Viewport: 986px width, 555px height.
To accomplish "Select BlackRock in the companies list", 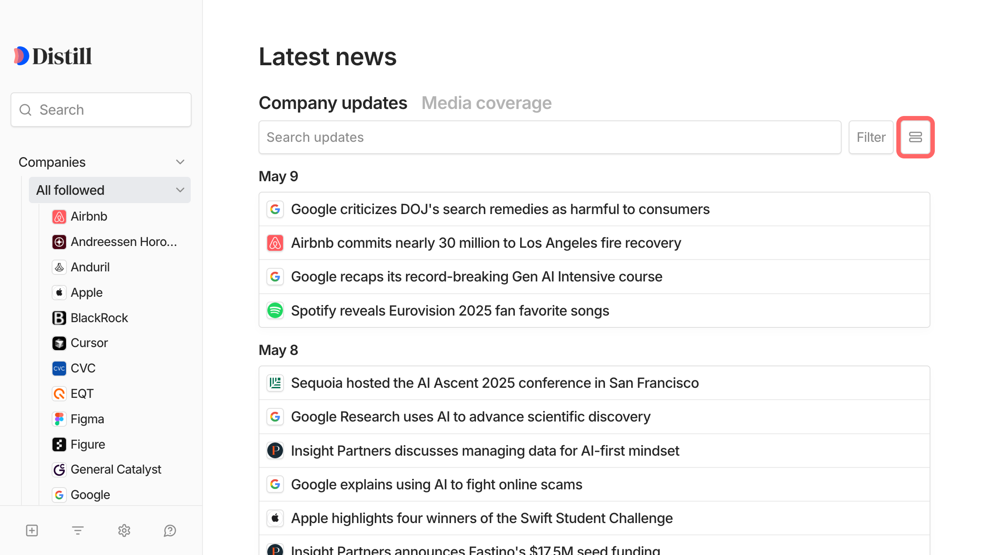I will click(x=99, y=318).
